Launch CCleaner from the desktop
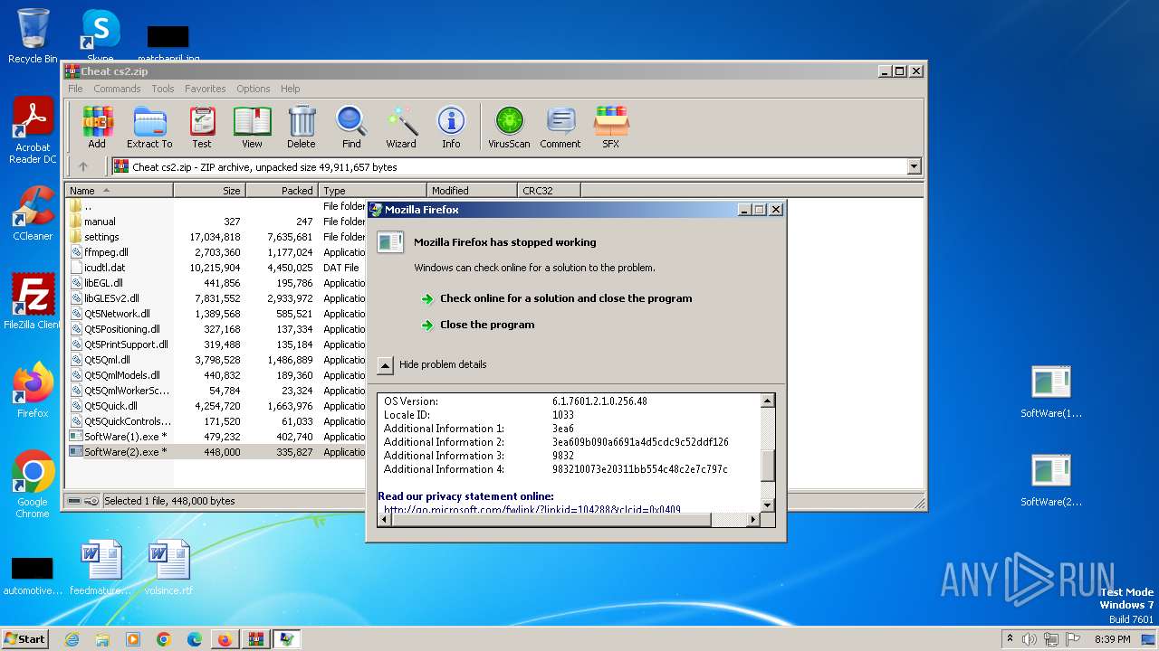Viewport: 1159px width, 651px height. (x=33, y=214)
